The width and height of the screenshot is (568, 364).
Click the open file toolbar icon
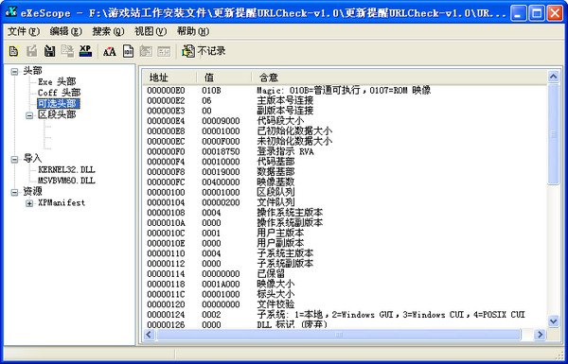[x=14, y=51]
